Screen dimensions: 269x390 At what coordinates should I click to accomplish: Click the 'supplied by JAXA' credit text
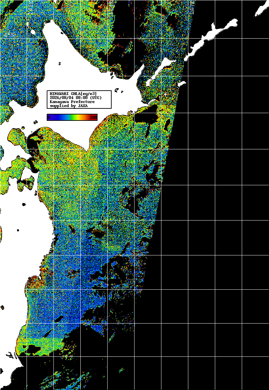pos(69,106)
